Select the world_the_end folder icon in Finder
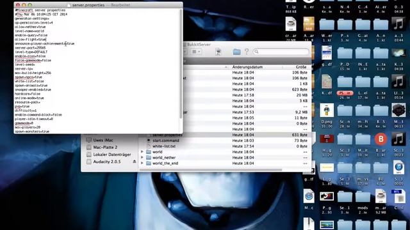Viewport: 410px width, 230px height. pos(149,164)
